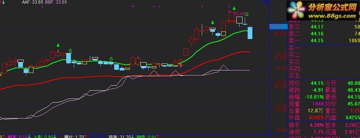
Task: Click the small window icon at the chart's top-right corner
Action: pyautogui.click(x=266, y=2)
